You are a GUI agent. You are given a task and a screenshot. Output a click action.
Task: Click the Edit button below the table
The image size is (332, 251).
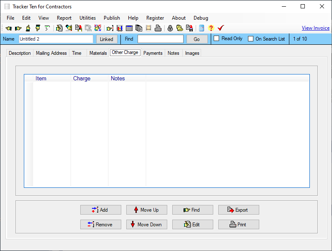pos(193,224)
